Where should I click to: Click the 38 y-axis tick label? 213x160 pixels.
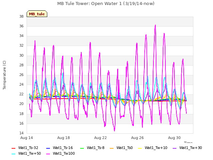pos(21,17)
